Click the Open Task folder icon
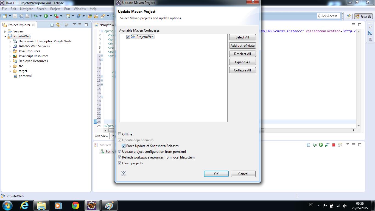 pos(96,16)
